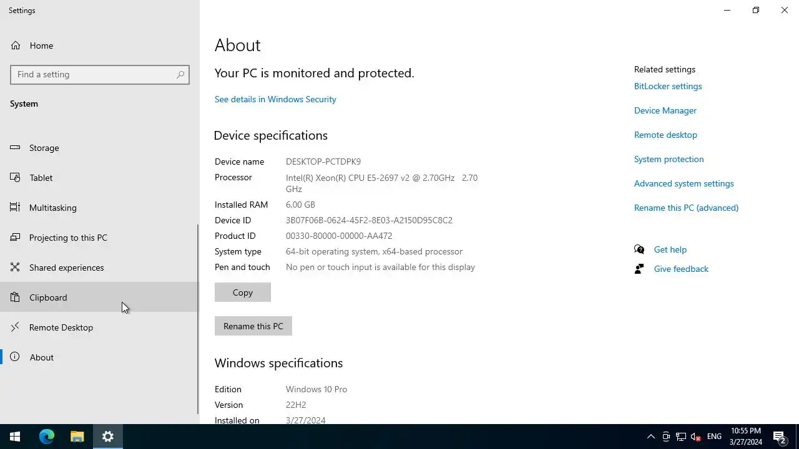Copy device specifications with Copy button
Screen dimensions: 799x449
point(243,292)
